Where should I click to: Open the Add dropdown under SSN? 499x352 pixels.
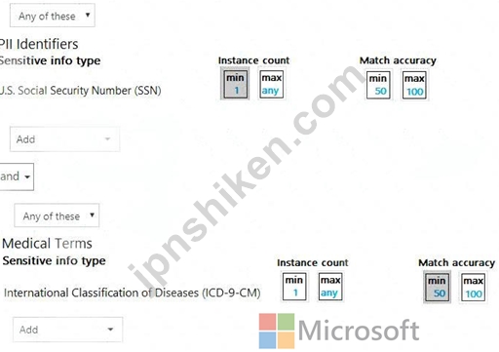click(x=64, y=139)
